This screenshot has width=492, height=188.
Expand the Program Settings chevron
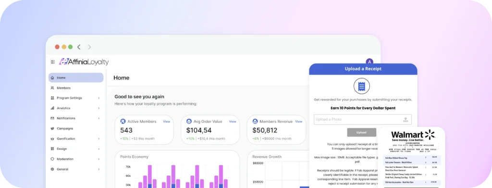[99, 98]
